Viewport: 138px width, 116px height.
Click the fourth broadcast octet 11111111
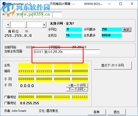(80, 97)
